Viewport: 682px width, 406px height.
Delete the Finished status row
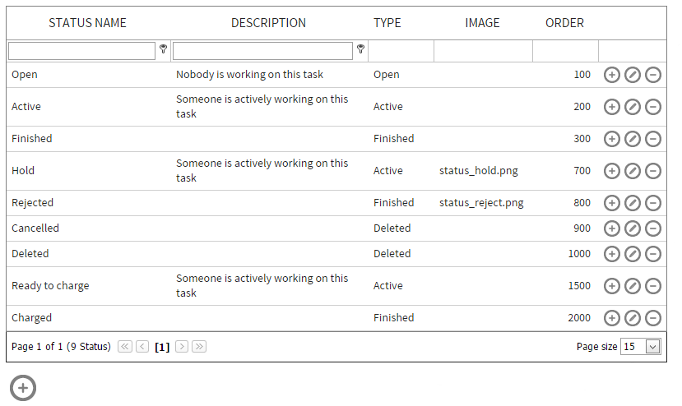point(652,139)
